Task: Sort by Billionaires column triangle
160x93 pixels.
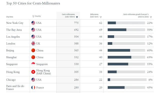Action: click(101, 17)
